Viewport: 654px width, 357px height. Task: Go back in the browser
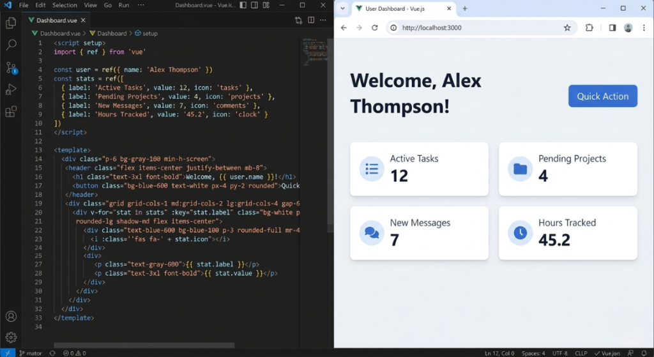pos(343,27)
